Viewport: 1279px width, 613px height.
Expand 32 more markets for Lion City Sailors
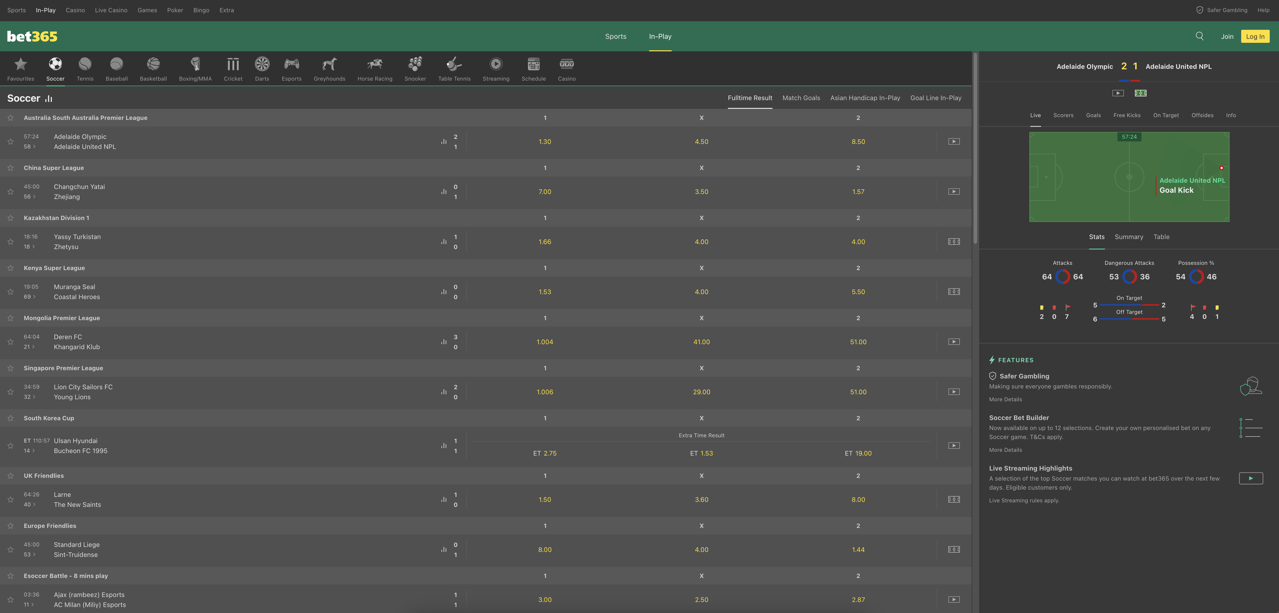tap(30, 397)
